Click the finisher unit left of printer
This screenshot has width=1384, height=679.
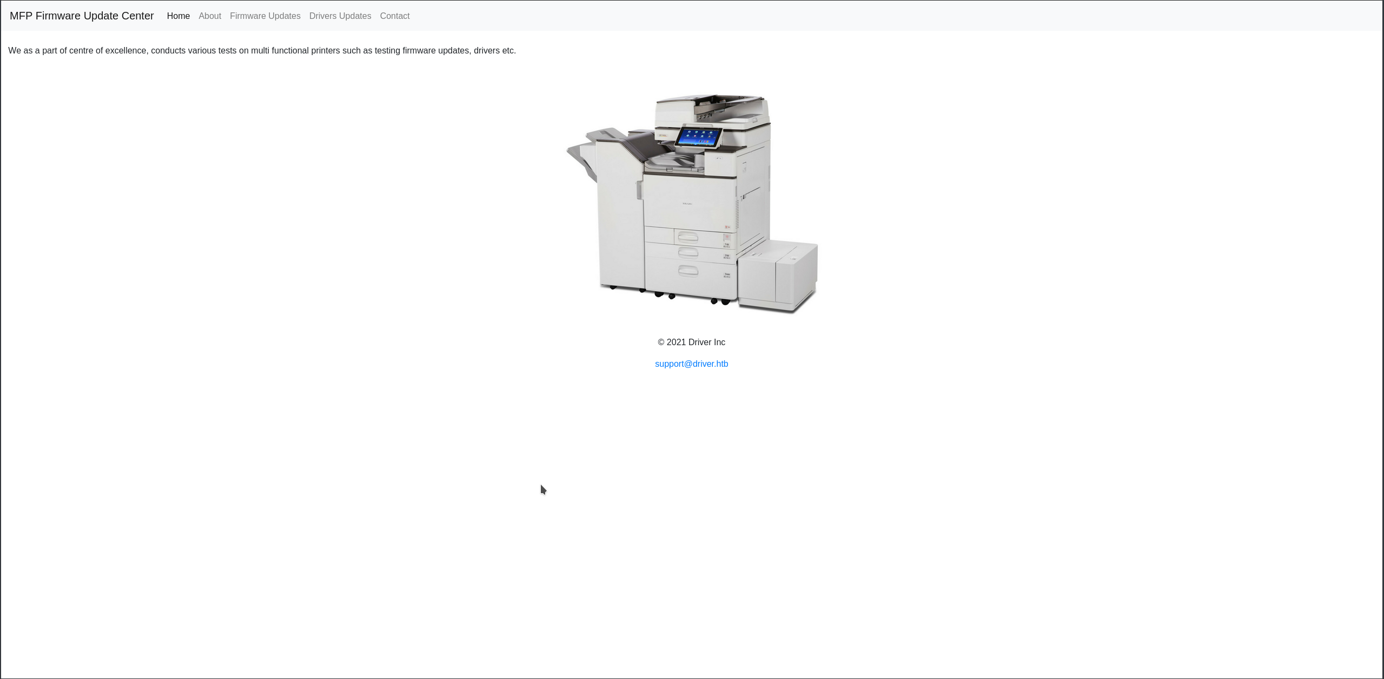619,216
